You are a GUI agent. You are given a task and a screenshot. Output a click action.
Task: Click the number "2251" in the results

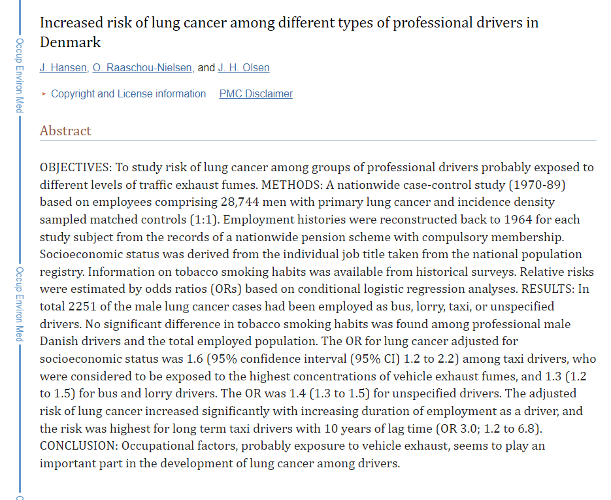click(x=82, y=307)
